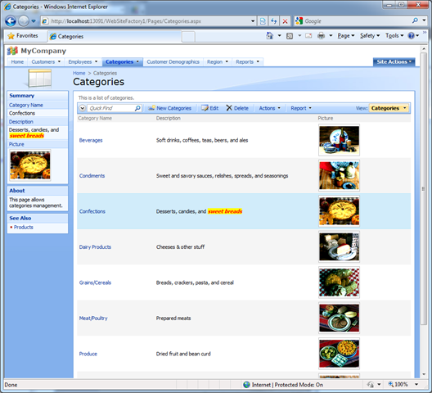Click the Stop loading red X icon
Image resolution: width=432 pixels, height=393 pixels.
(x=286, y=21)
